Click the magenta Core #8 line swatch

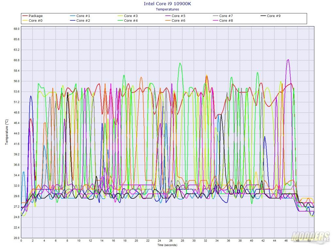[x=216, y=21]
